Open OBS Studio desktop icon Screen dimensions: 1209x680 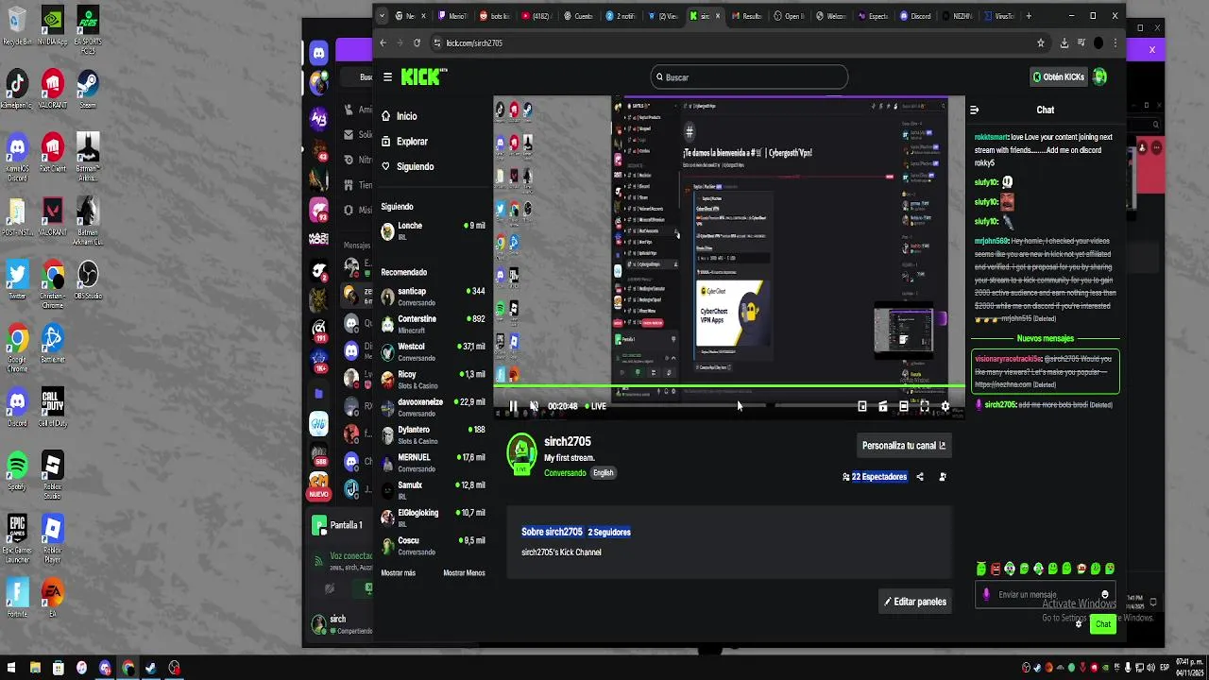point(88,280)
